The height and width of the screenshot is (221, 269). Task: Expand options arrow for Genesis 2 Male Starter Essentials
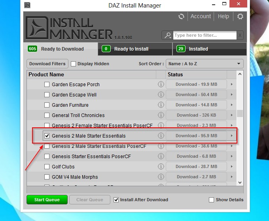point(231,136)
